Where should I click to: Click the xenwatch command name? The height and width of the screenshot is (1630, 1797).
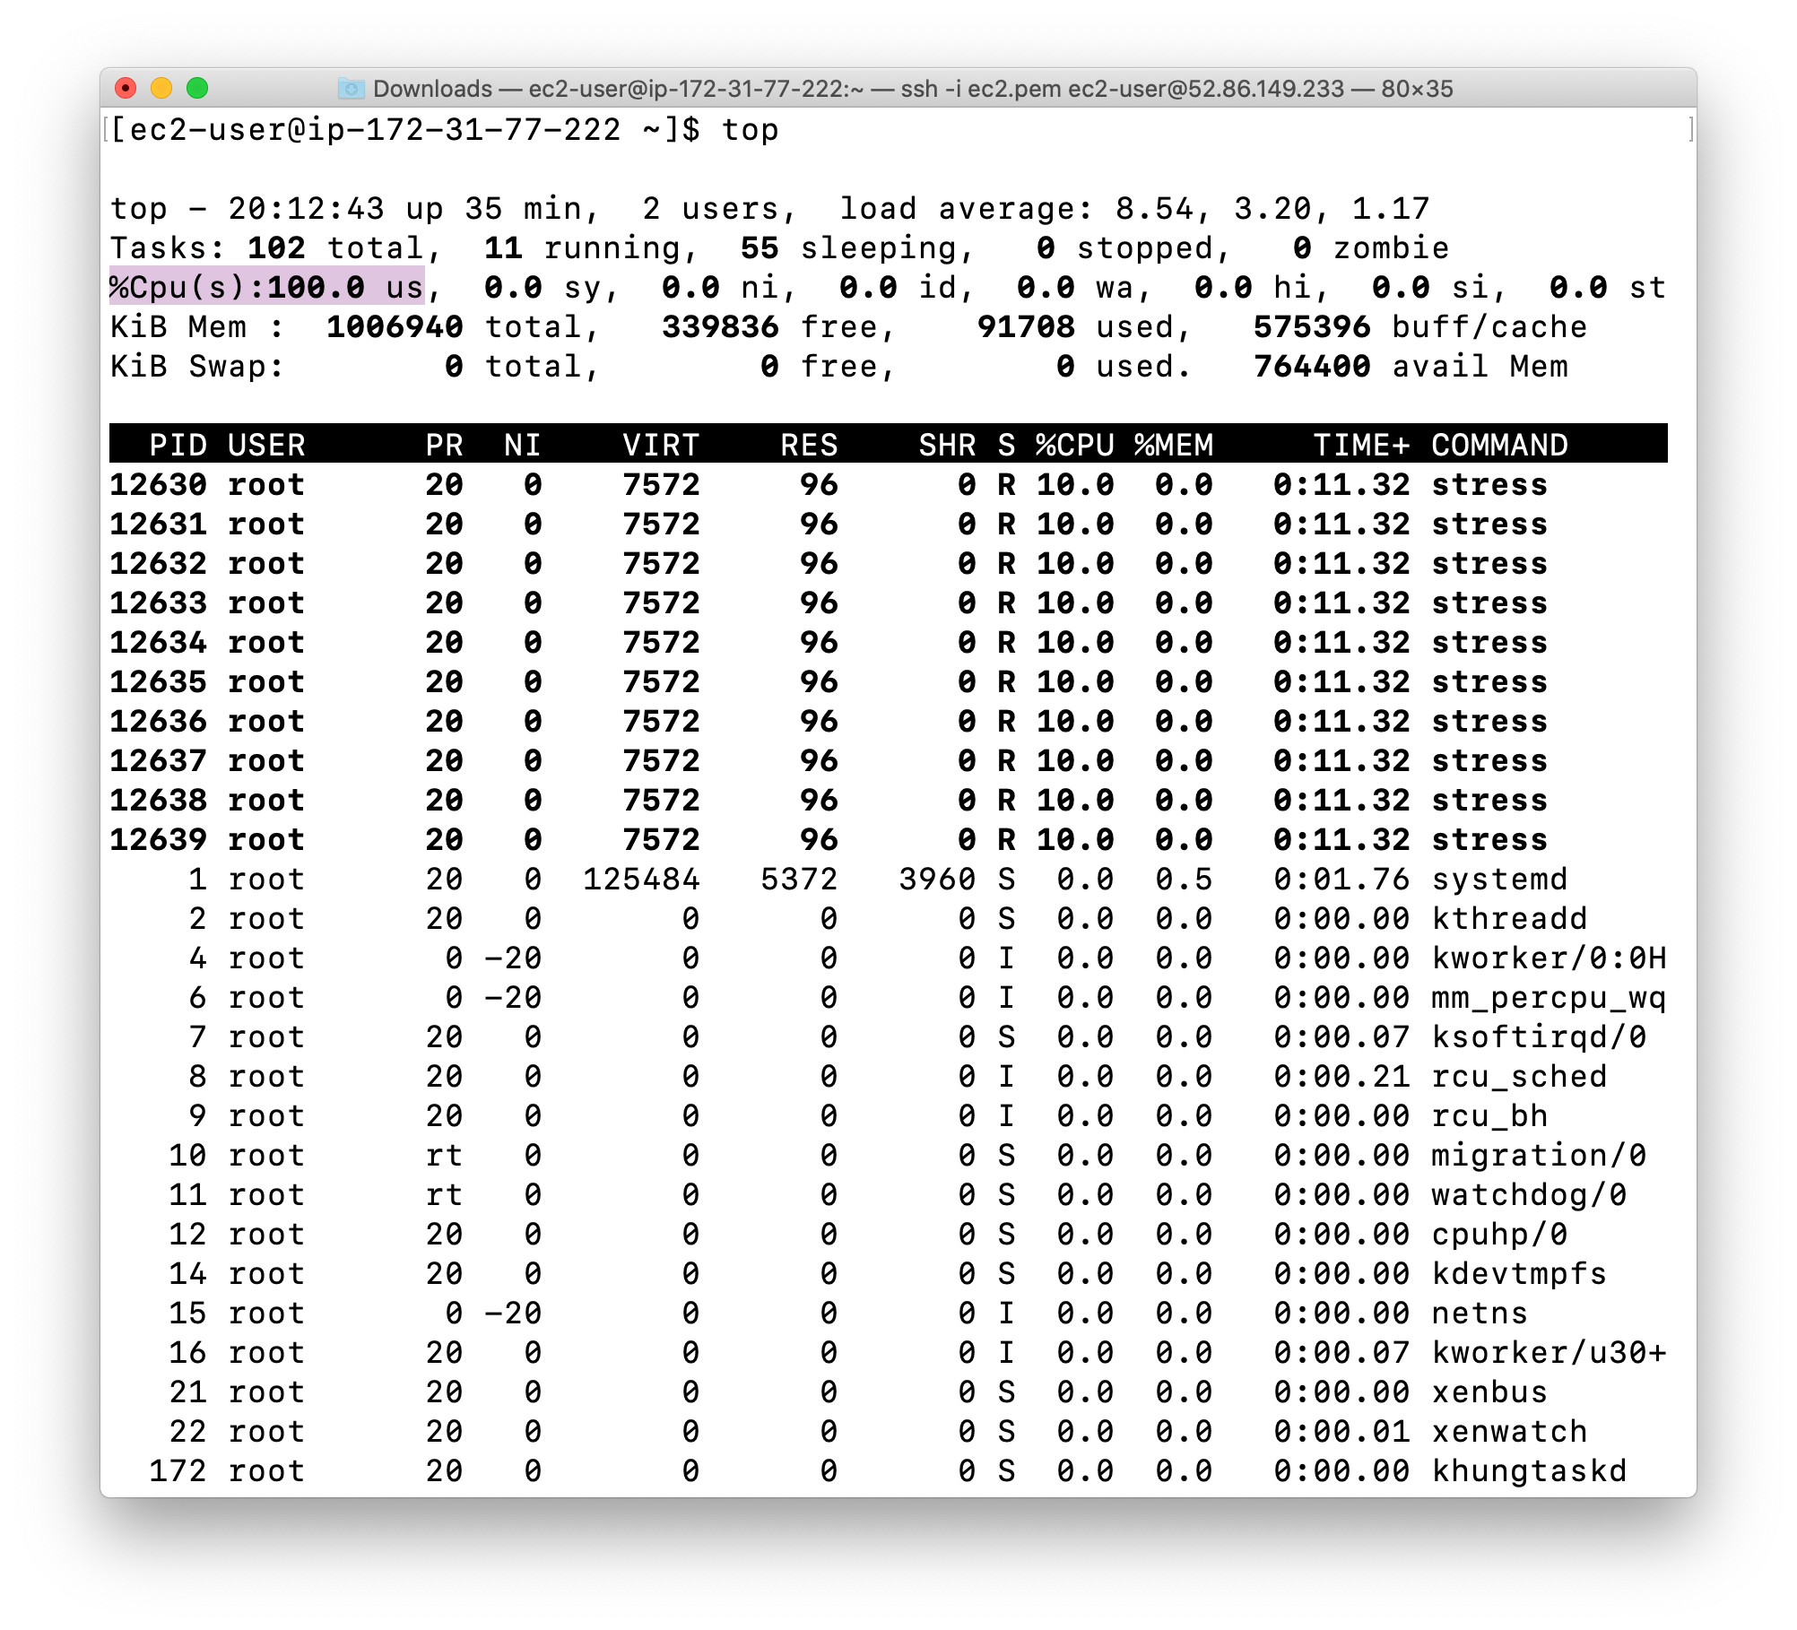pyautogui.click(x=1509, y=1432)
